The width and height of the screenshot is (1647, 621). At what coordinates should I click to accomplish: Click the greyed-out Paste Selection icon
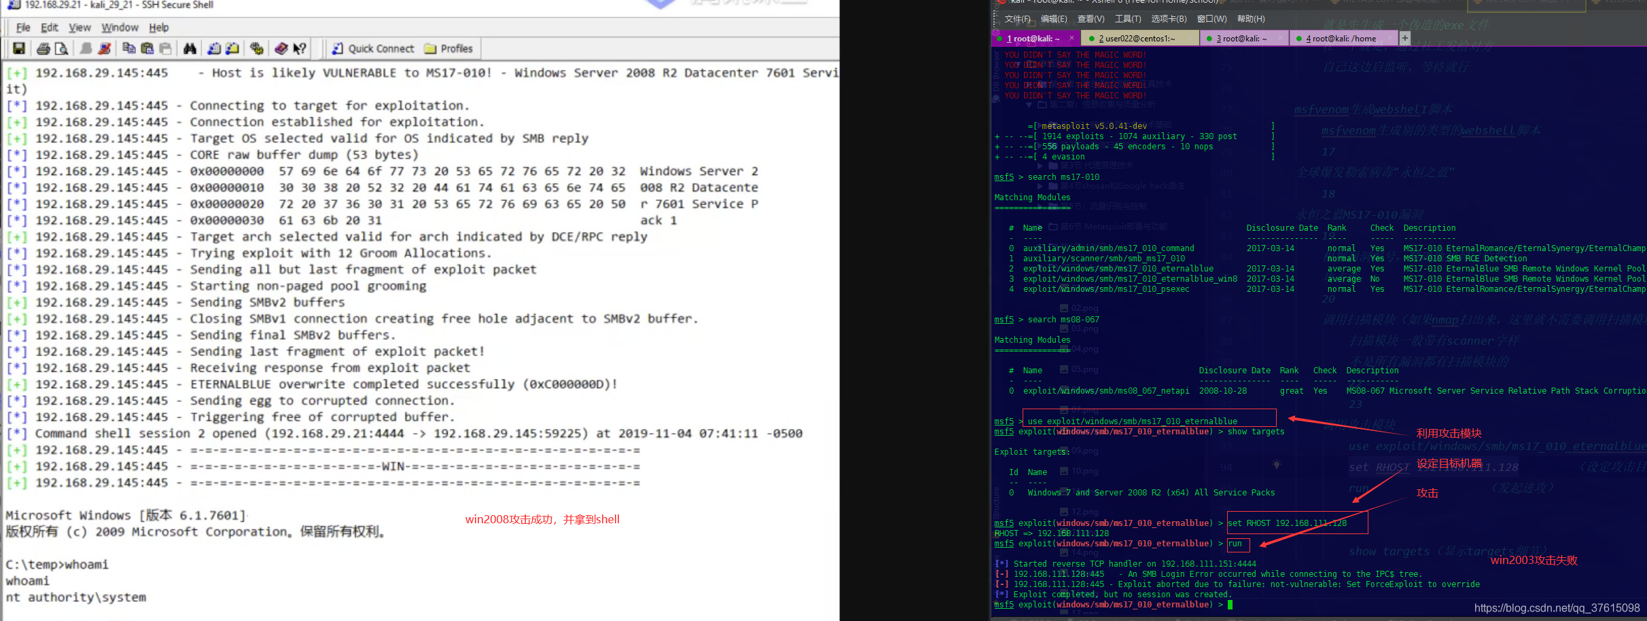[164, 48]
